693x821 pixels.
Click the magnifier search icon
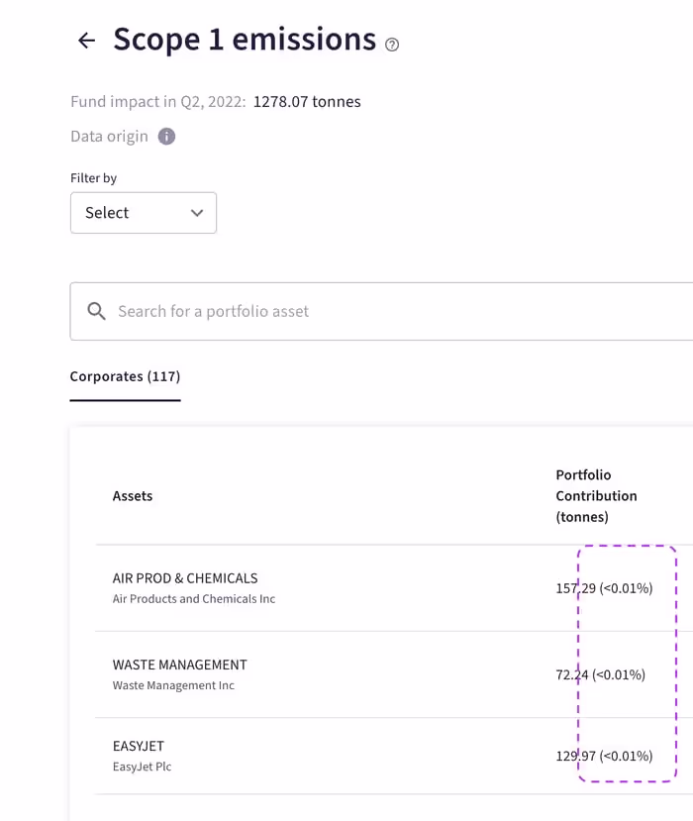coord(96,311)
